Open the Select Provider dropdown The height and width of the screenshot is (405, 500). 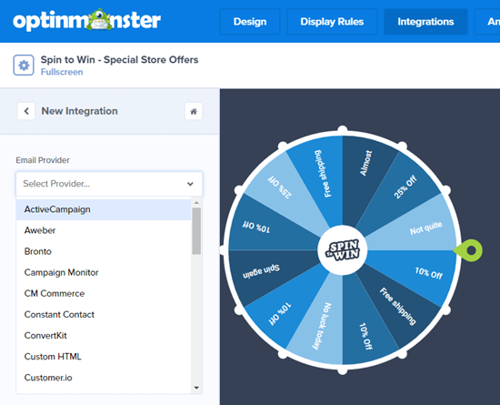point(109,184)
